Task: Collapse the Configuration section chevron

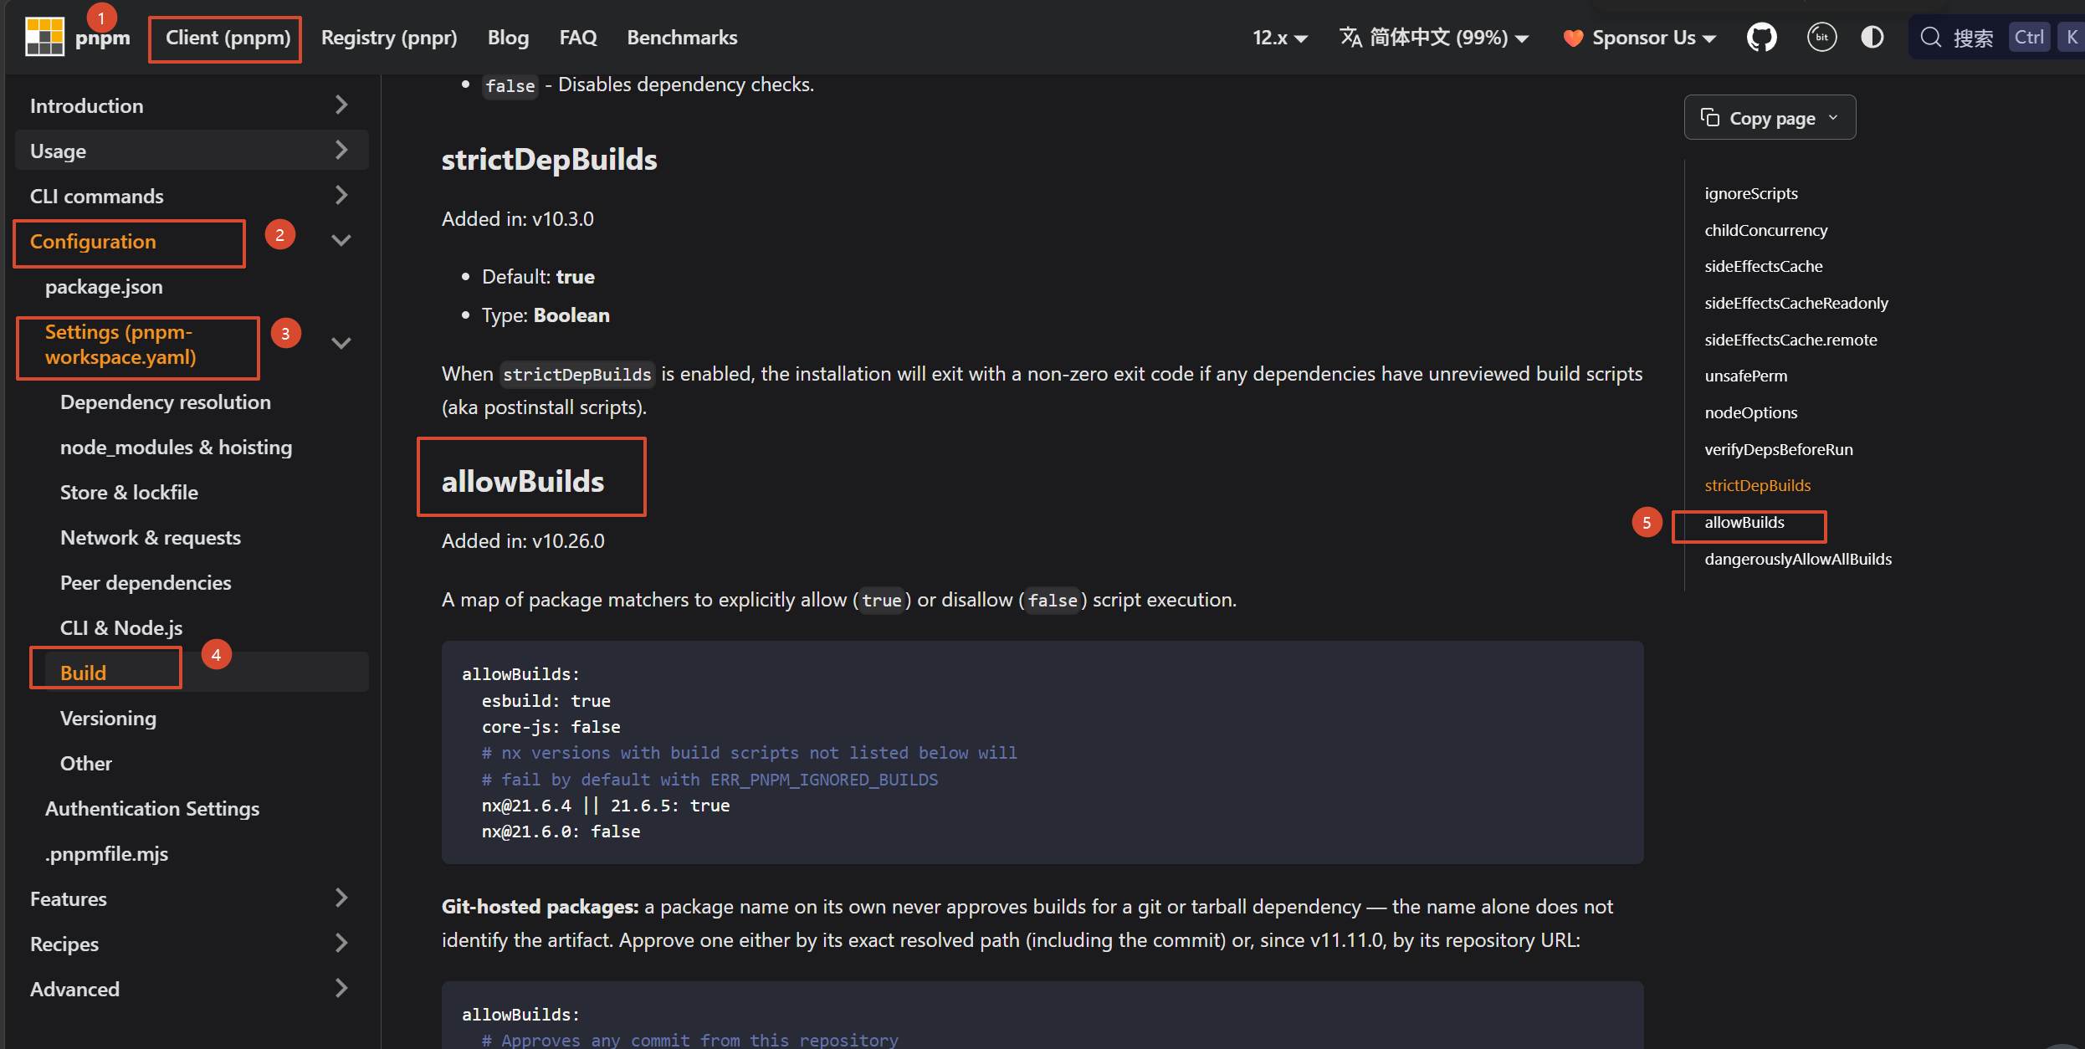Action: 341,241
